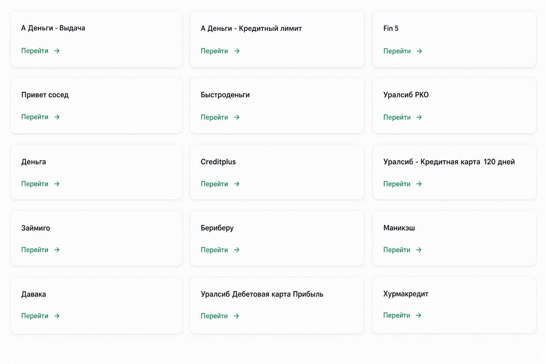This screenshot has height=364, width=546.
Task: Click Перейти under Давака
Action: 35,316
